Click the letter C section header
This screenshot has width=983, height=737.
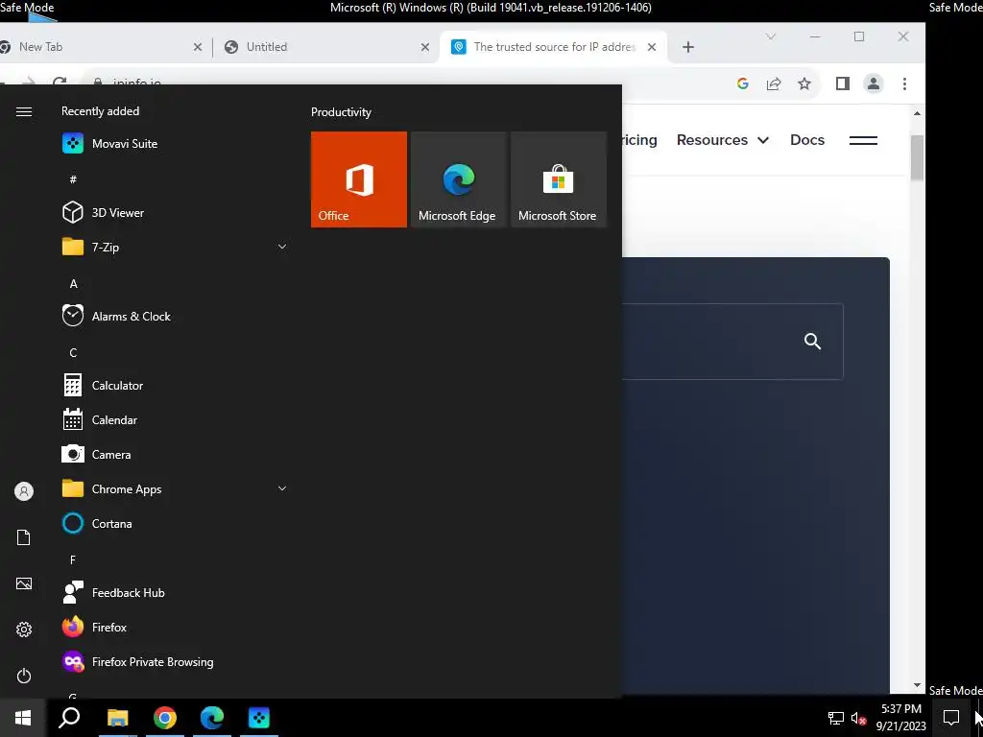click(x=73, y=353)
